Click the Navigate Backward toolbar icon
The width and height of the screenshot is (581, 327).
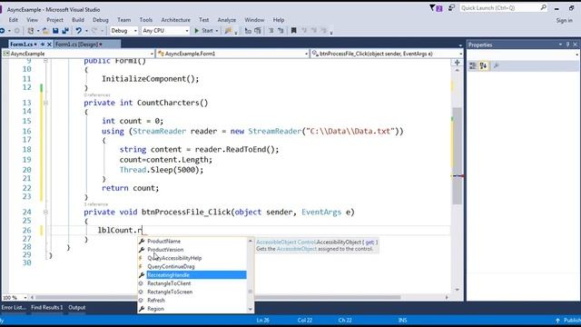click(x=3, y=31)
